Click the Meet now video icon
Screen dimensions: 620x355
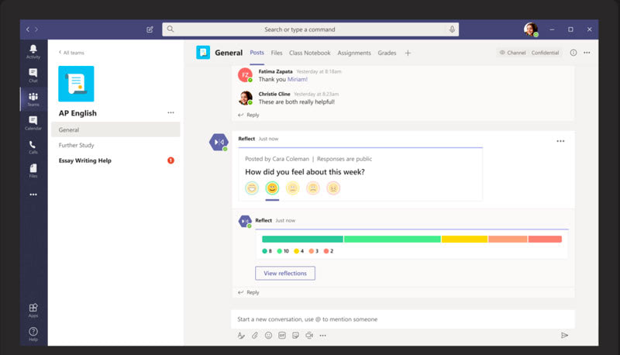[309, 336]
